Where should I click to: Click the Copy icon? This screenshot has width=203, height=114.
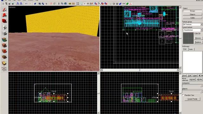point(62,4)
